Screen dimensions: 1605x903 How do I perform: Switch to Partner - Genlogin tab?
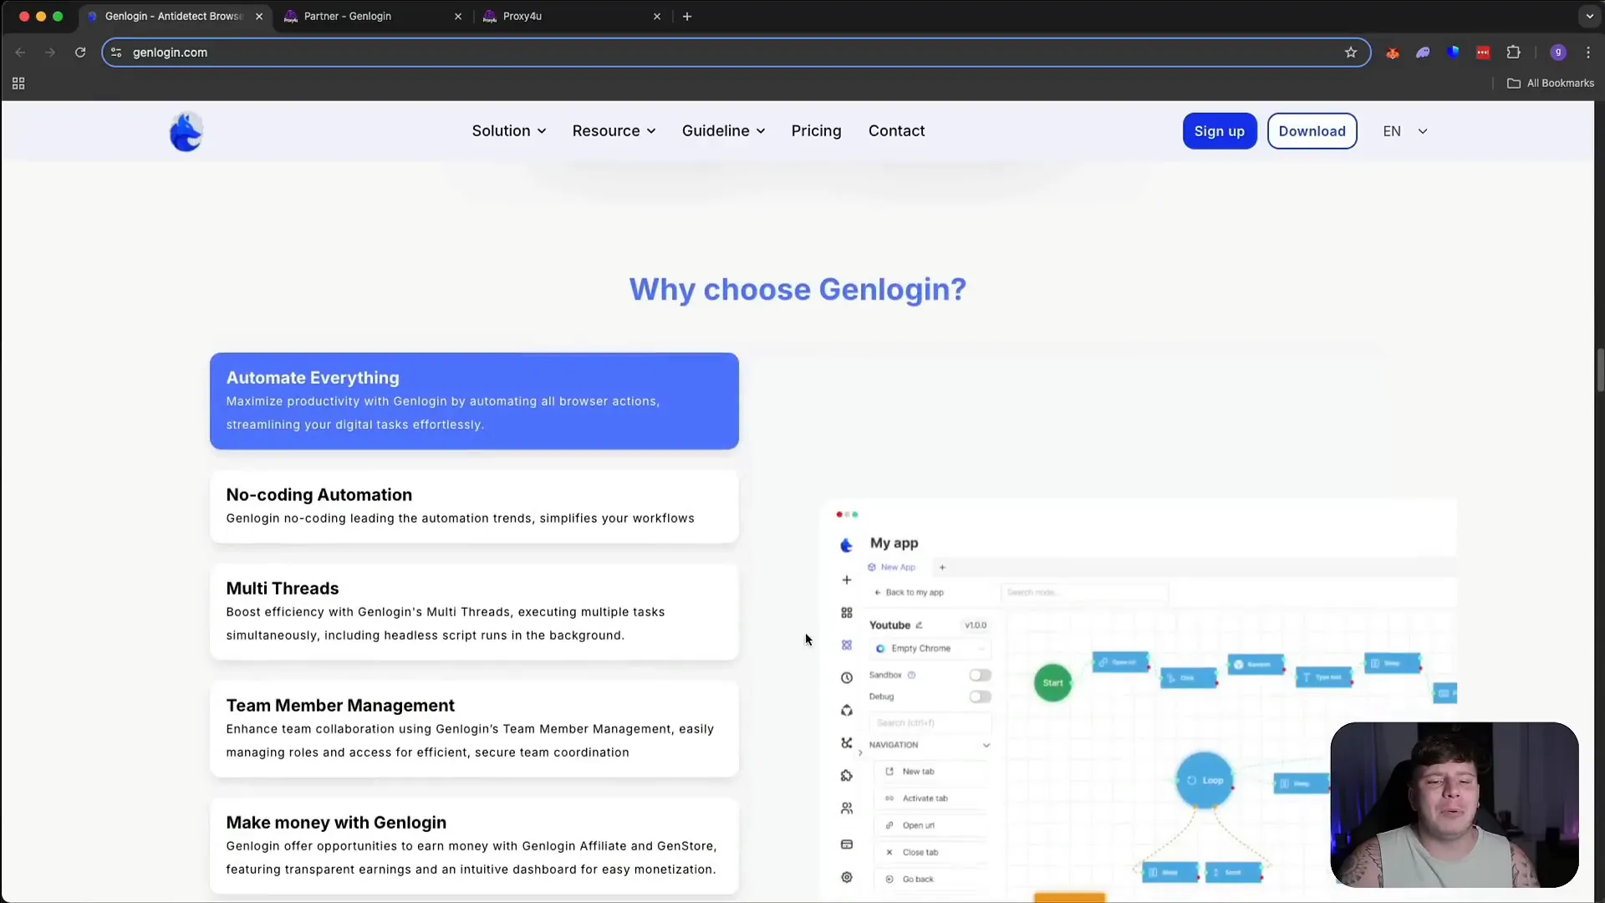pos(373,16)
